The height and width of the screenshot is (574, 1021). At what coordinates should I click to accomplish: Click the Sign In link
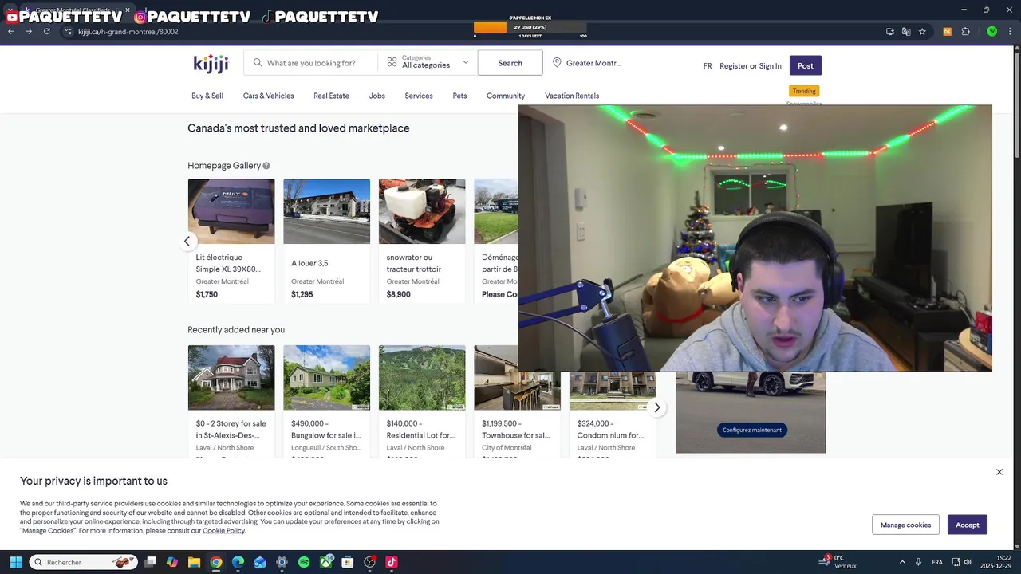click(771, 66)
